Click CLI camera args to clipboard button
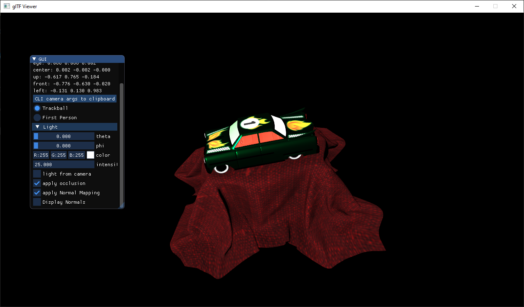 pos(75,99)
